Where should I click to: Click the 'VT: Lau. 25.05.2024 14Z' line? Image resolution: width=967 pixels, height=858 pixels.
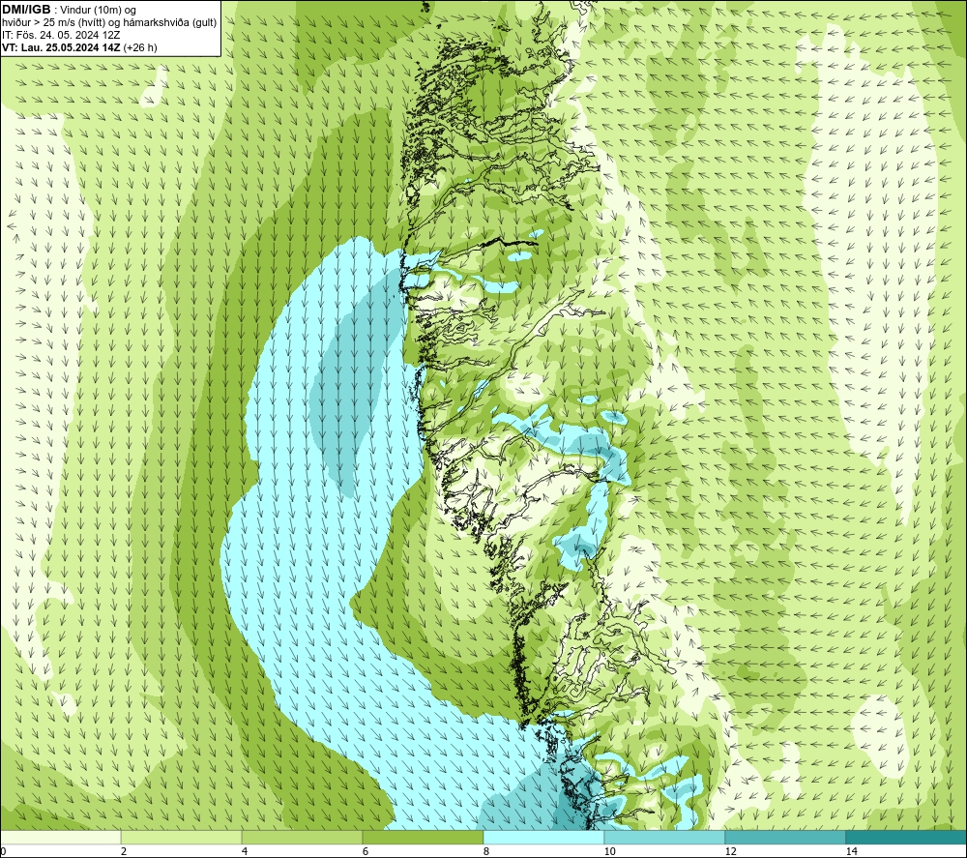coord(61,47)
